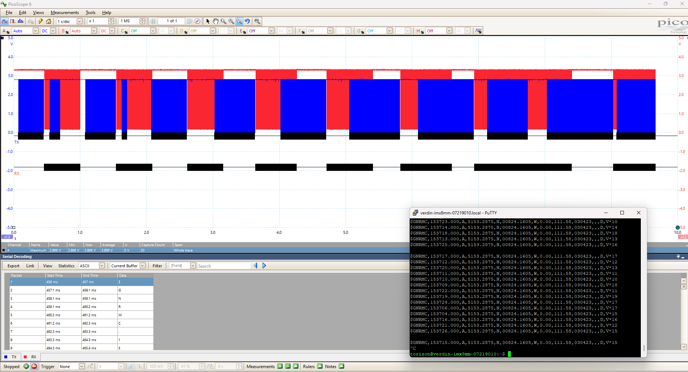Open Trigger mode None dropdown
The image size is (688, 372).
[x=81, y=366]
